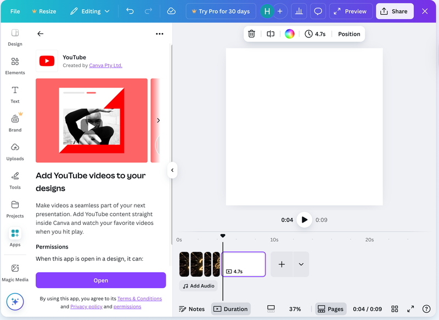Open grid view of pages
Screen dimensions: 439x320
coord(395,309)
